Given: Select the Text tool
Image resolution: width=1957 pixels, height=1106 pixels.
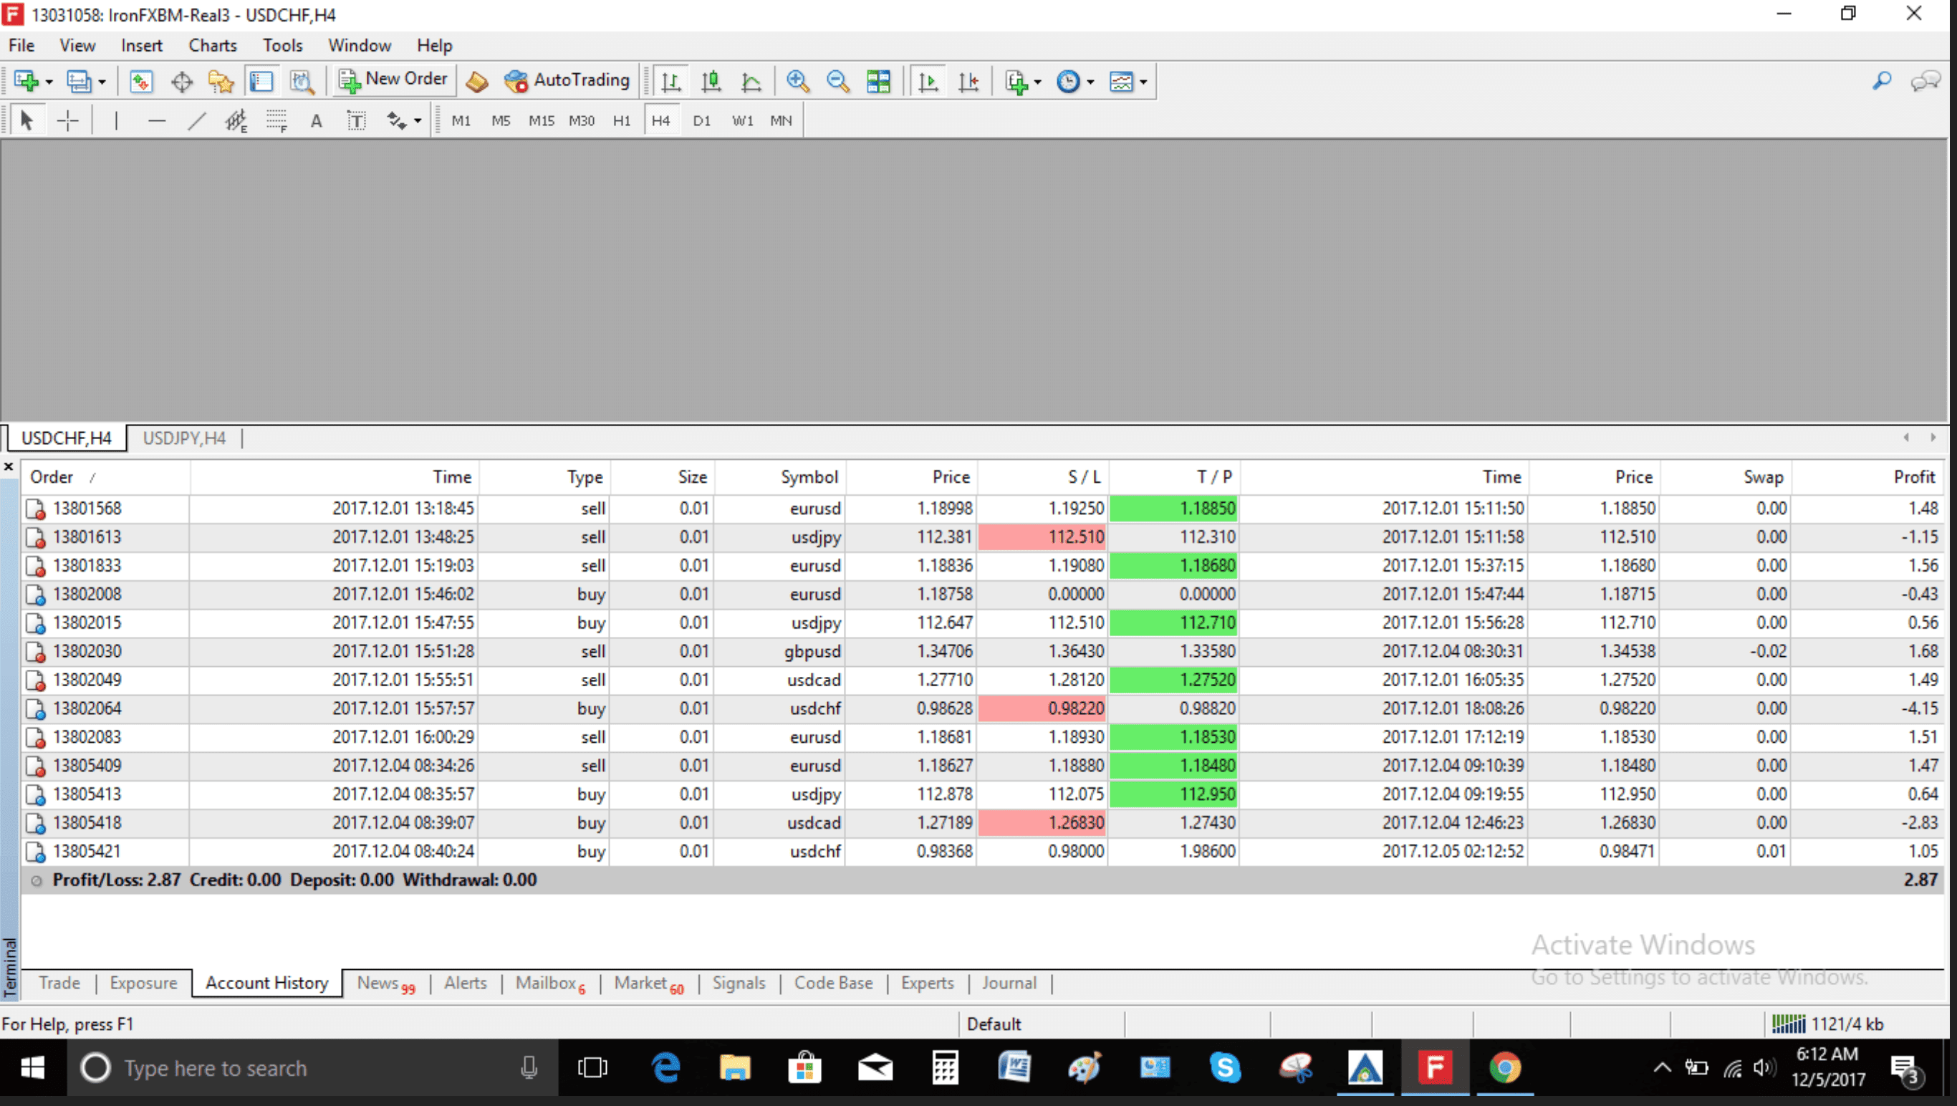Looking at the screenshot, I should click(x=316, y=120).
